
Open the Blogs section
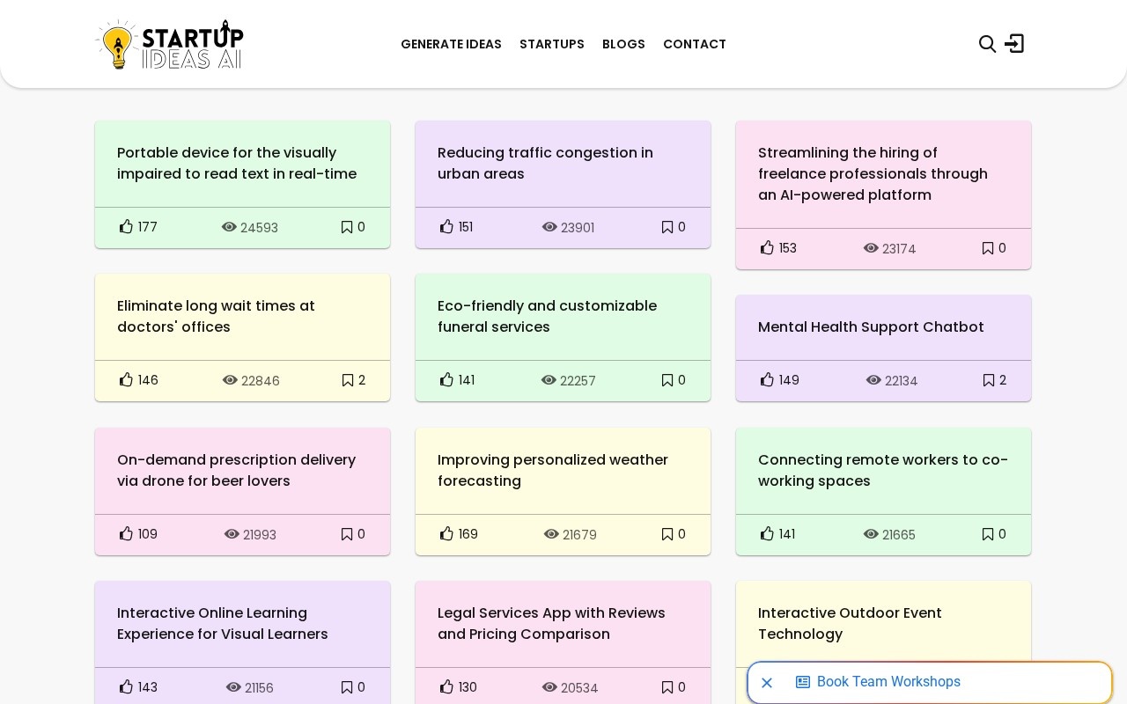click(623, 44)
